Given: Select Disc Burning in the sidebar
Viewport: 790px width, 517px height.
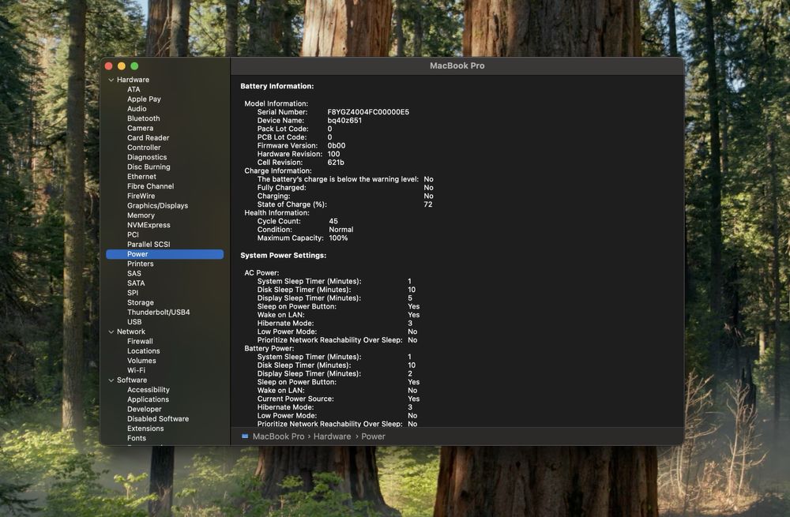Looking at the screenshot, I should 149,167.
